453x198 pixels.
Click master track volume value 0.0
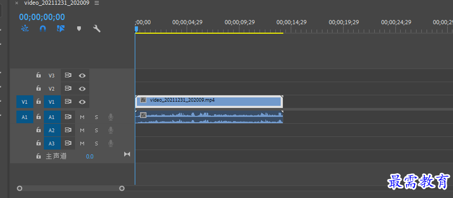[89, 156]
